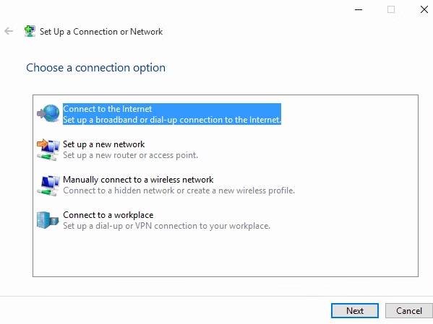Click the Set up a new network icon
The height and width of the screenshot is (324, 433).
pos(48,149)
